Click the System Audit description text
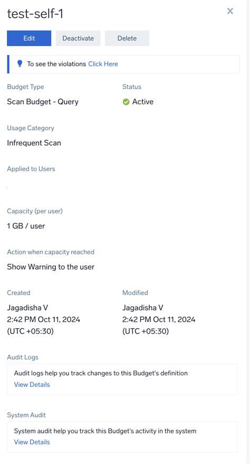This screenshot has height=464, width=250. 105,431
